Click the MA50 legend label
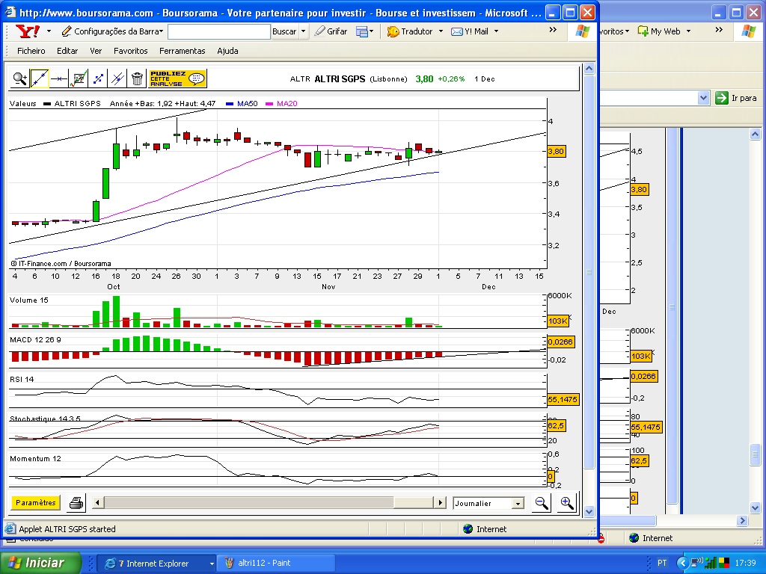Image resolution: width=766 pixels, height=574 pixels. coord(247,103)
